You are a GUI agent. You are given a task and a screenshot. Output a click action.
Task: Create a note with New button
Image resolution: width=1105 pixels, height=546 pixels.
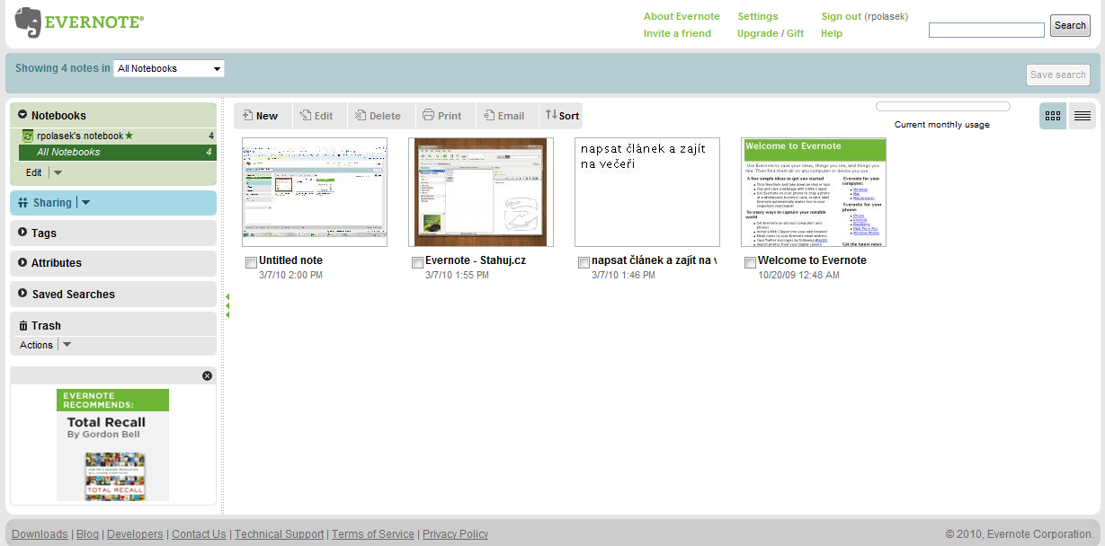261,116
